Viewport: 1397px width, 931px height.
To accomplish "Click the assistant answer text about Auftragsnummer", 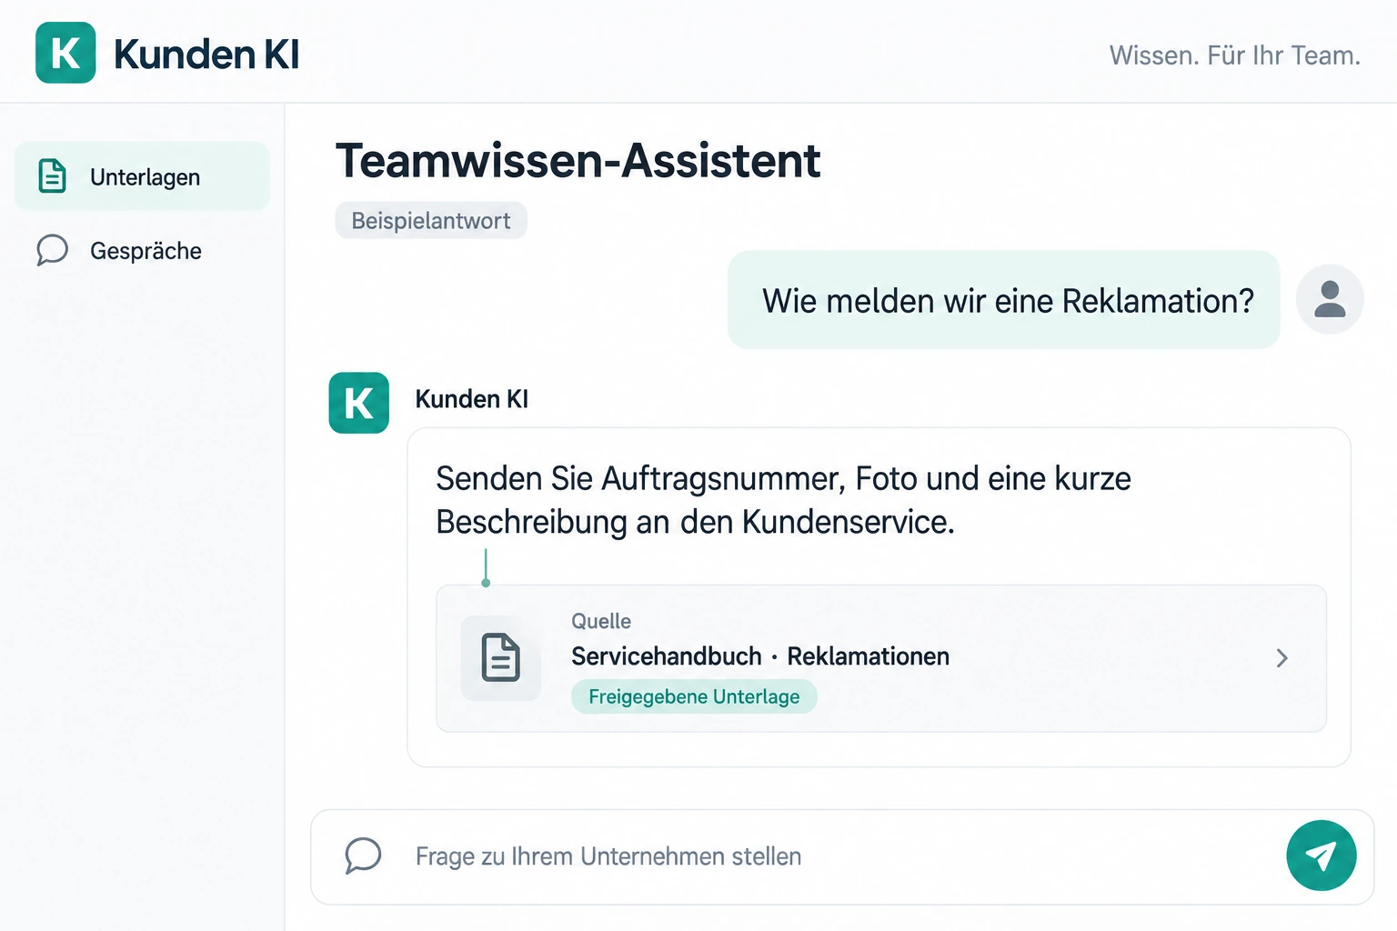I will coord(783,500).
